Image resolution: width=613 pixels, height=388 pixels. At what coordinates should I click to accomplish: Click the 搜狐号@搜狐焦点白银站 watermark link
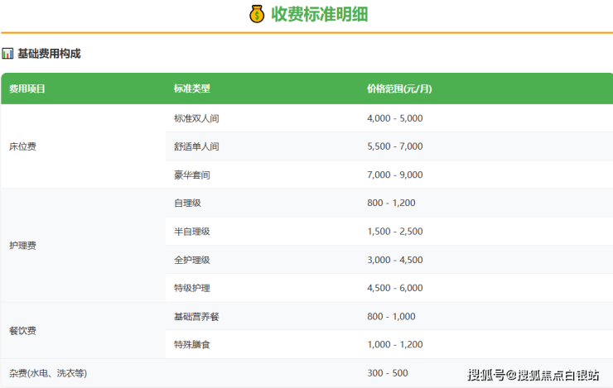[533, 376]
